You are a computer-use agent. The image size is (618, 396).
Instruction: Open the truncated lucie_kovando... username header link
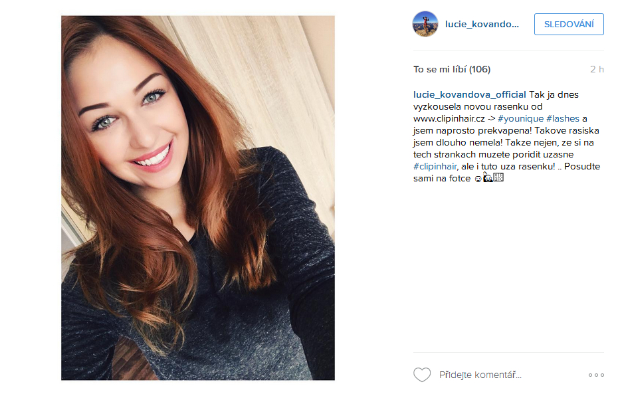482,25
